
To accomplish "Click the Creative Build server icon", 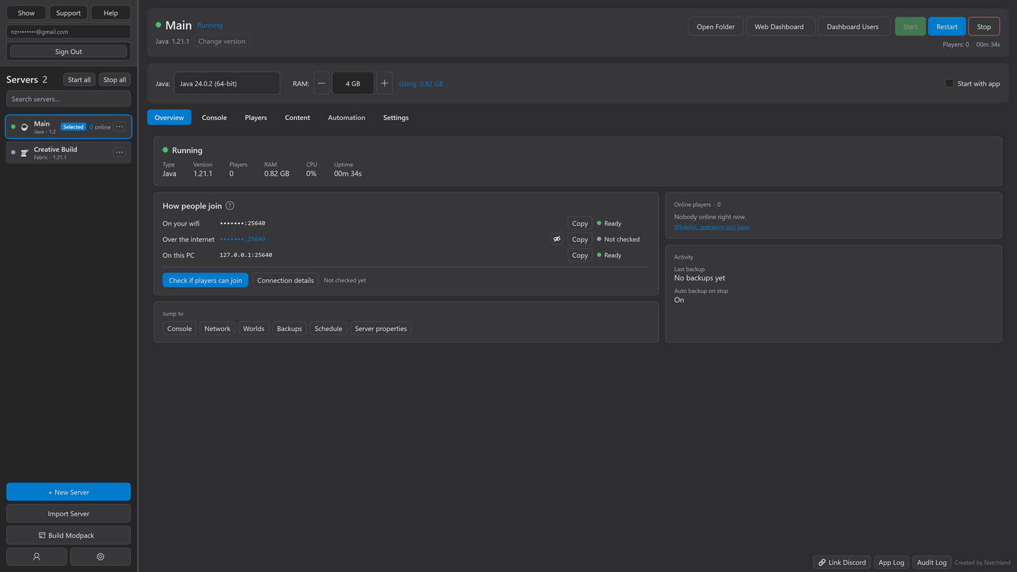I will tap(24, 153).
